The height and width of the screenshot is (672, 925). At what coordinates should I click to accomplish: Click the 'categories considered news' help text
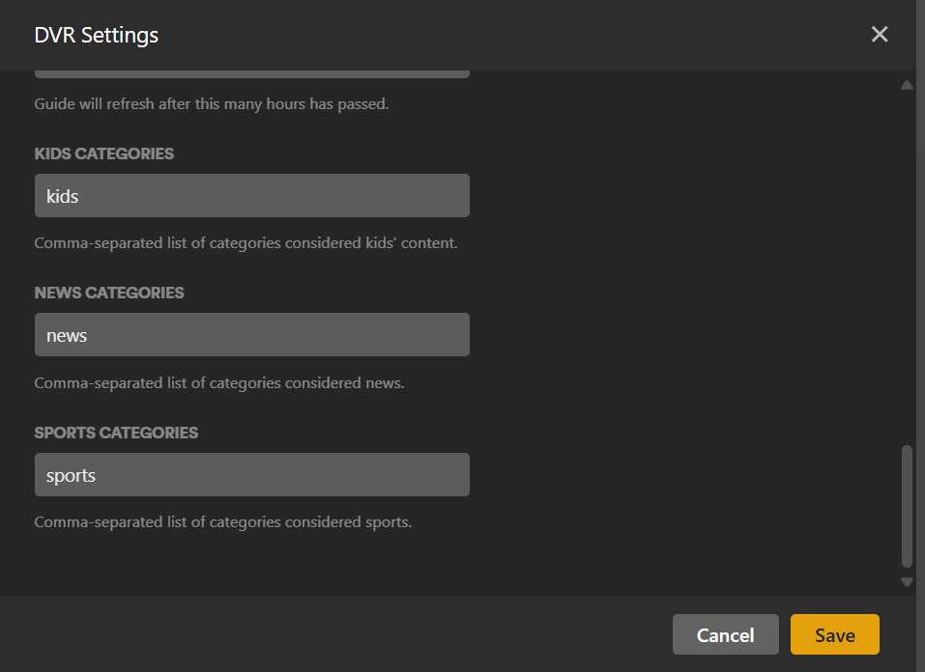coord(219,383)
